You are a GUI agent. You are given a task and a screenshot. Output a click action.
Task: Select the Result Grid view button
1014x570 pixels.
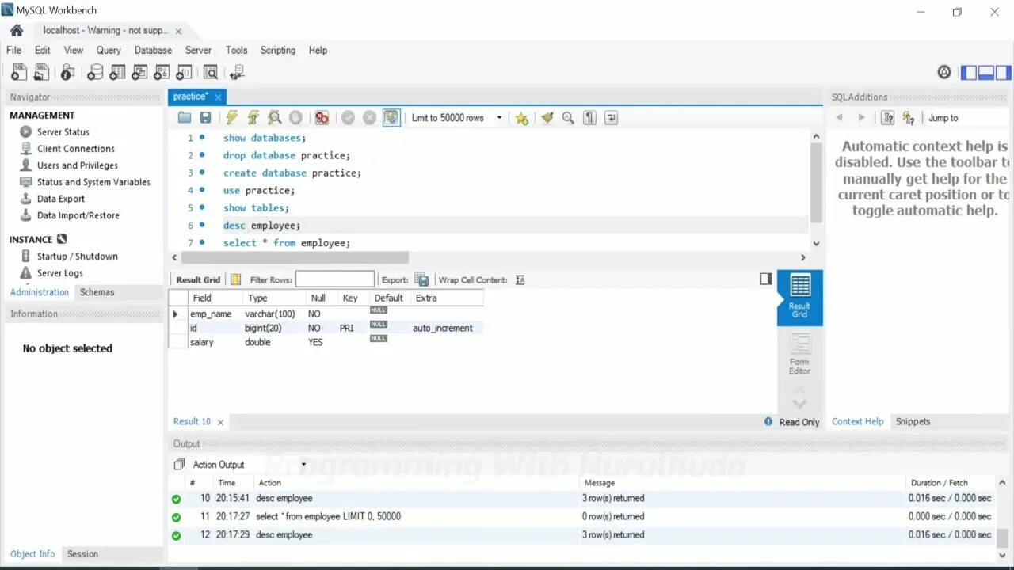click(799, 298)
